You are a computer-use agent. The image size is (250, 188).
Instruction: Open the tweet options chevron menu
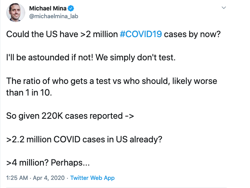[x=224, y=8]
